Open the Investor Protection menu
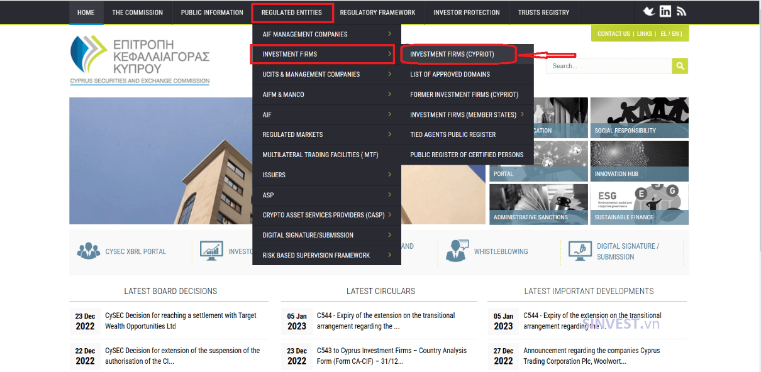The height and width of the screenshot is (372, 761). click(467, 13)
